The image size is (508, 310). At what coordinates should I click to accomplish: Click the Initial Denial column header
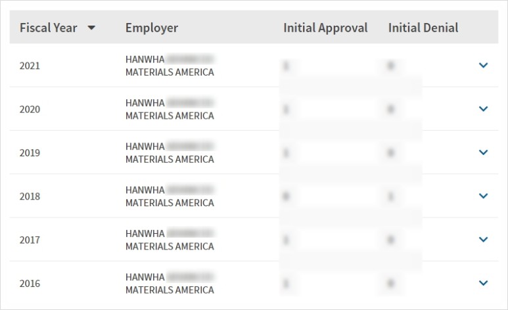tap(423, 28)
